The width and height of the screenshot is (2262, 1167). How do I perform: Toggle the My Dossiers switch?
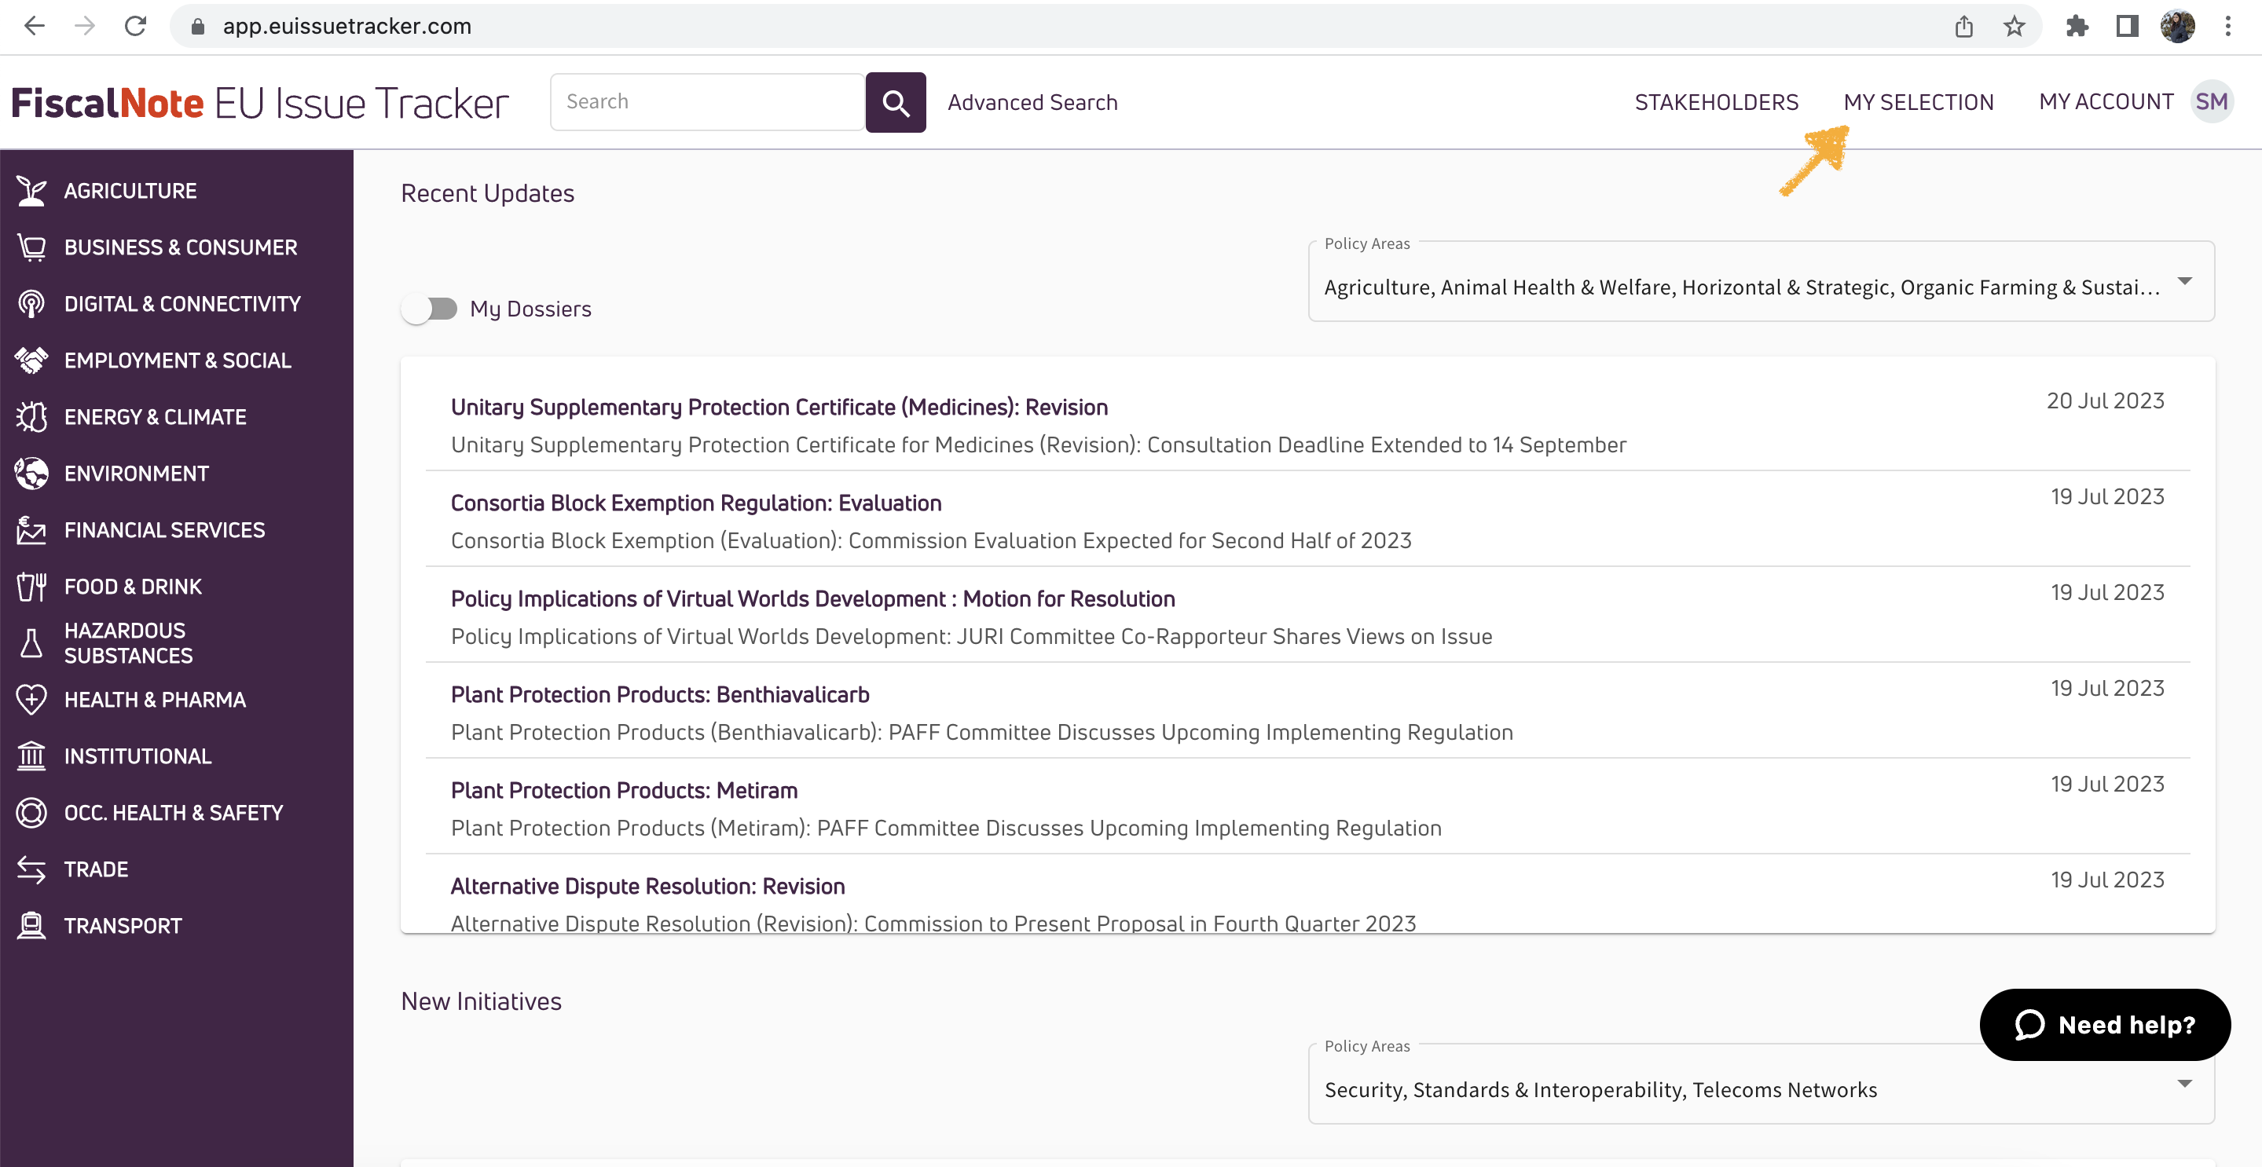click(431, 309)
